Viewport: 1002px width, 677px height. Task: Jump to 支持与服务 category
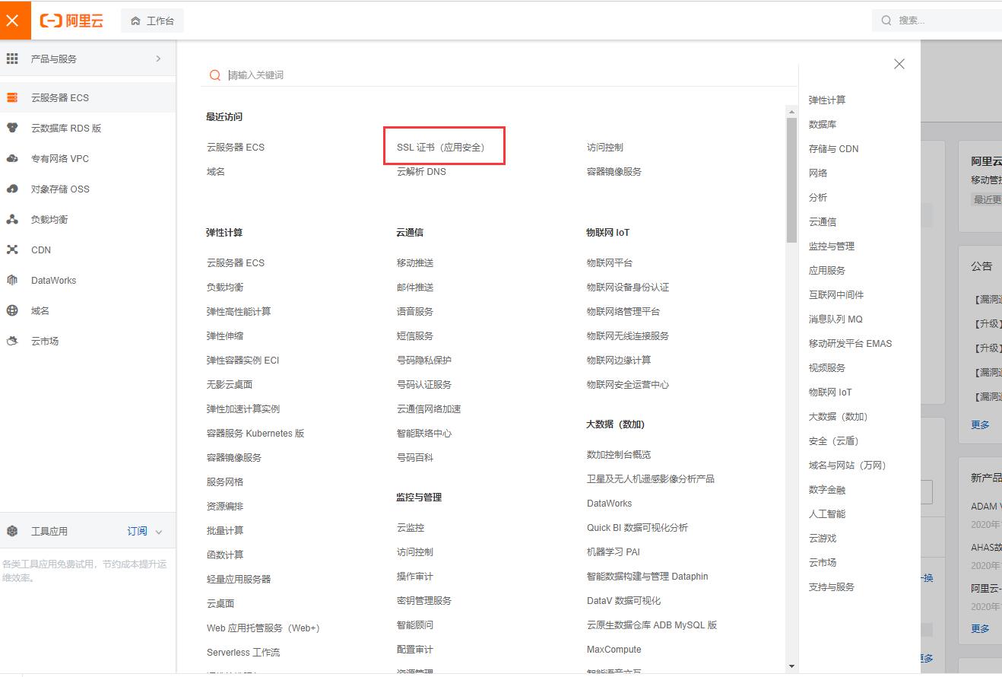point(832,586)
